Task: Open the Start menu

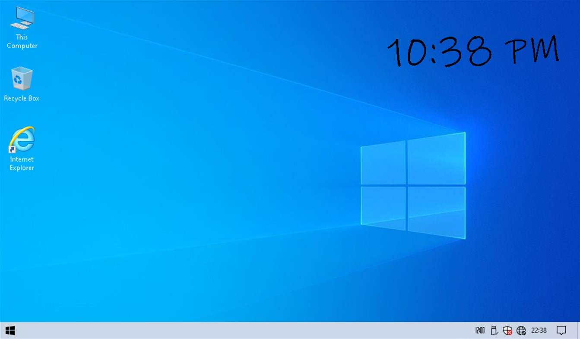Action: click(10, 330)
